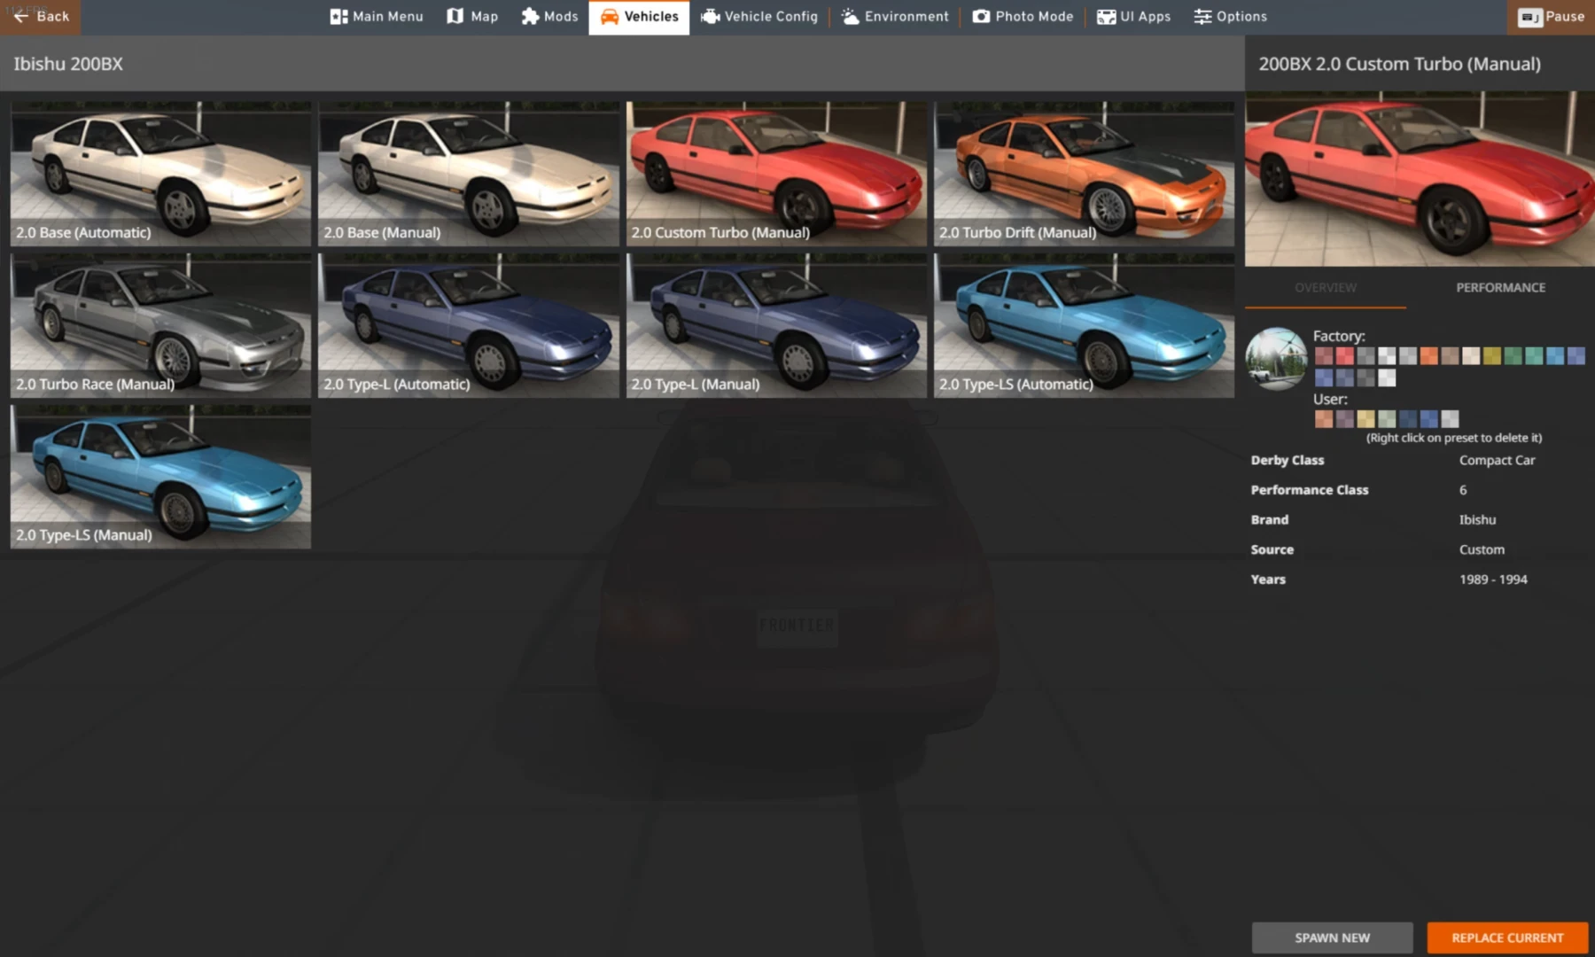Choose the orange Factory paint swatch

[1428, 355]
